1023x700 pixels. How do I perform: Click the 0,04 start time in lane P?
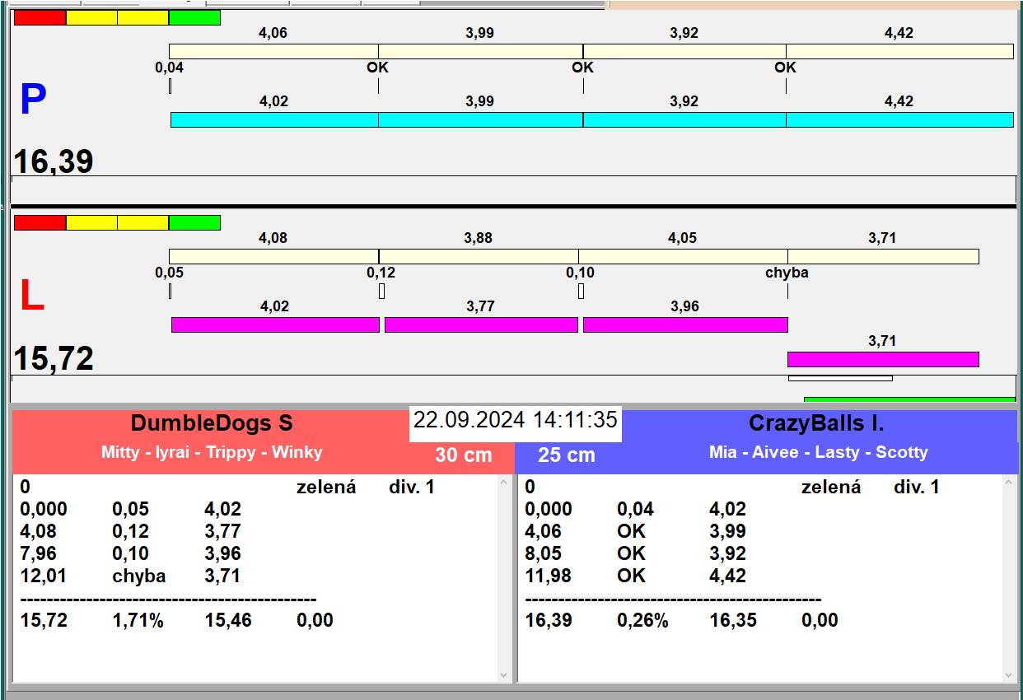[x=170, y=68]
